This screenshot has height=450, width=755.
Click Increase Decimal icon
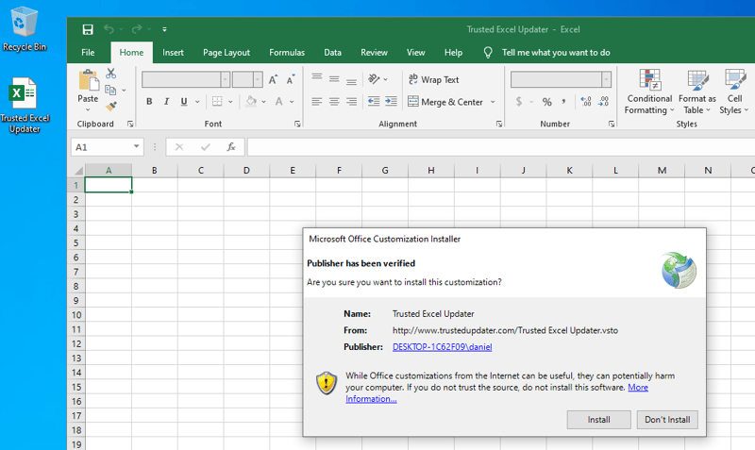pos(586,102)
